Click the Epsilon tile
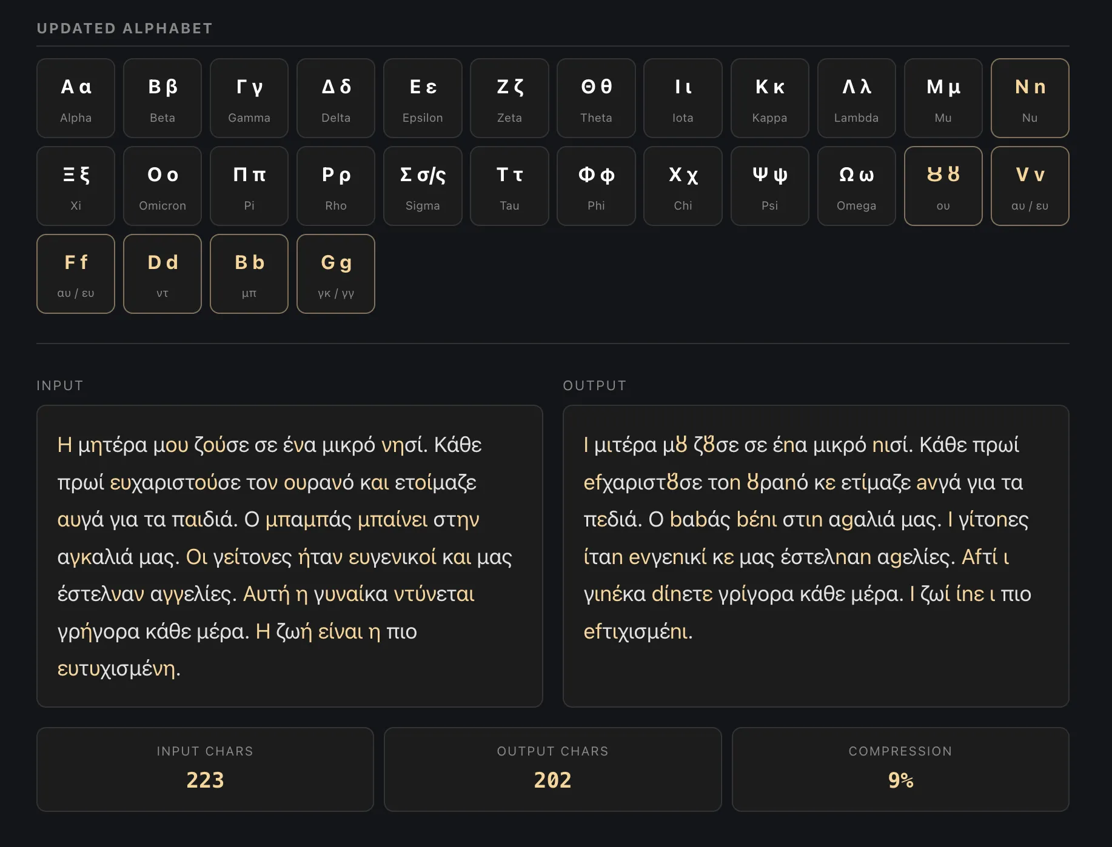Viewport: 1112px width, 847px height. [423, 98]
